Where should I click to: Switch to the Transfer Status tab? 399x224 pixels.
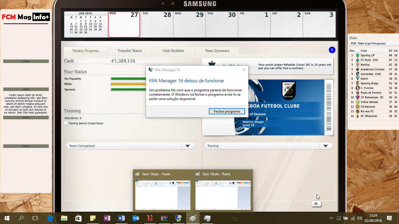click(130, 50)
